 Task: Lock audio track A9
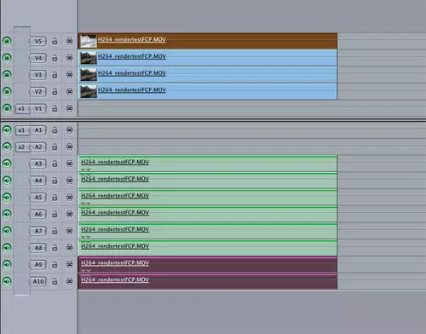pos(55,264)
